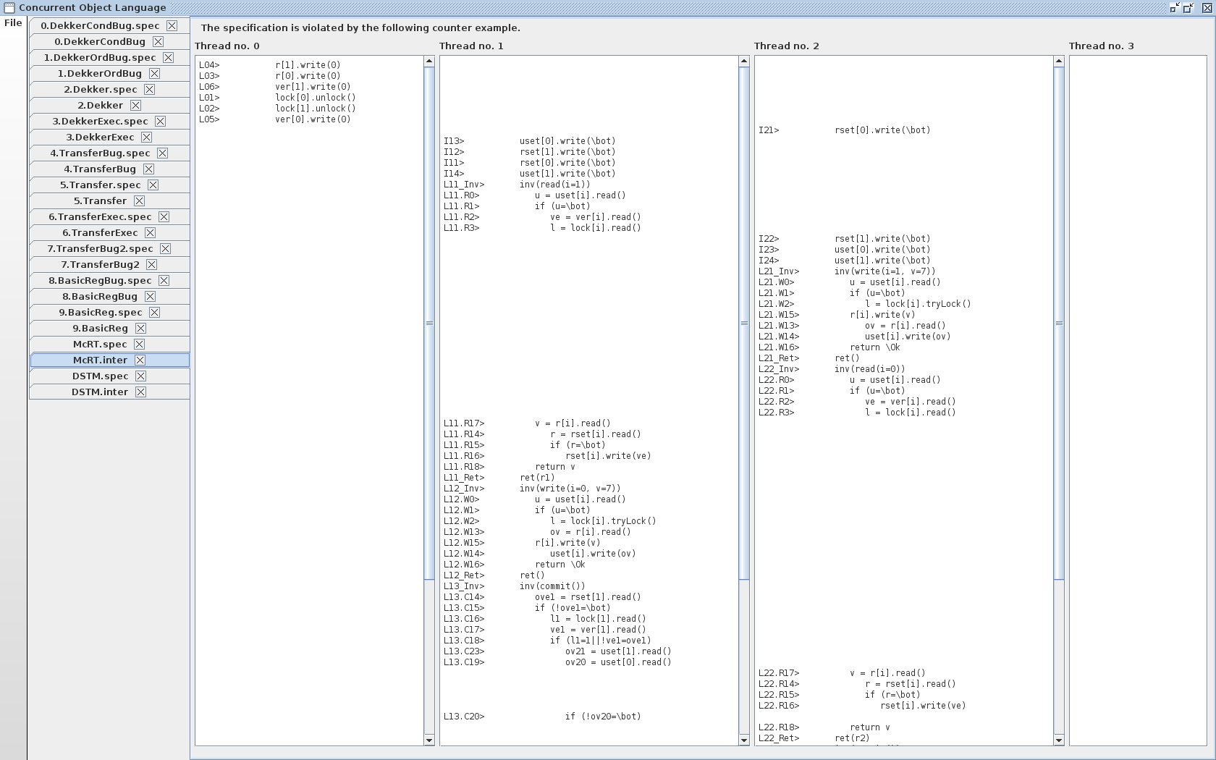The image size is (1216, 760).
Task: Close the 5.Transfer tab
Action: click(x=139, y=200)
